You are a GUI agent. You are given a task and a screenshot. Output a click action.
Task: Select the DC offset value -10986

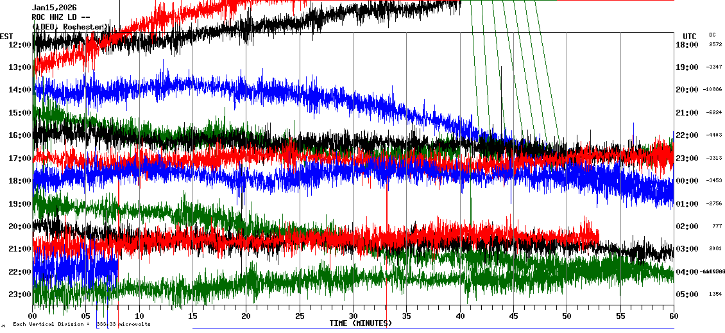(x=713, y=90)
